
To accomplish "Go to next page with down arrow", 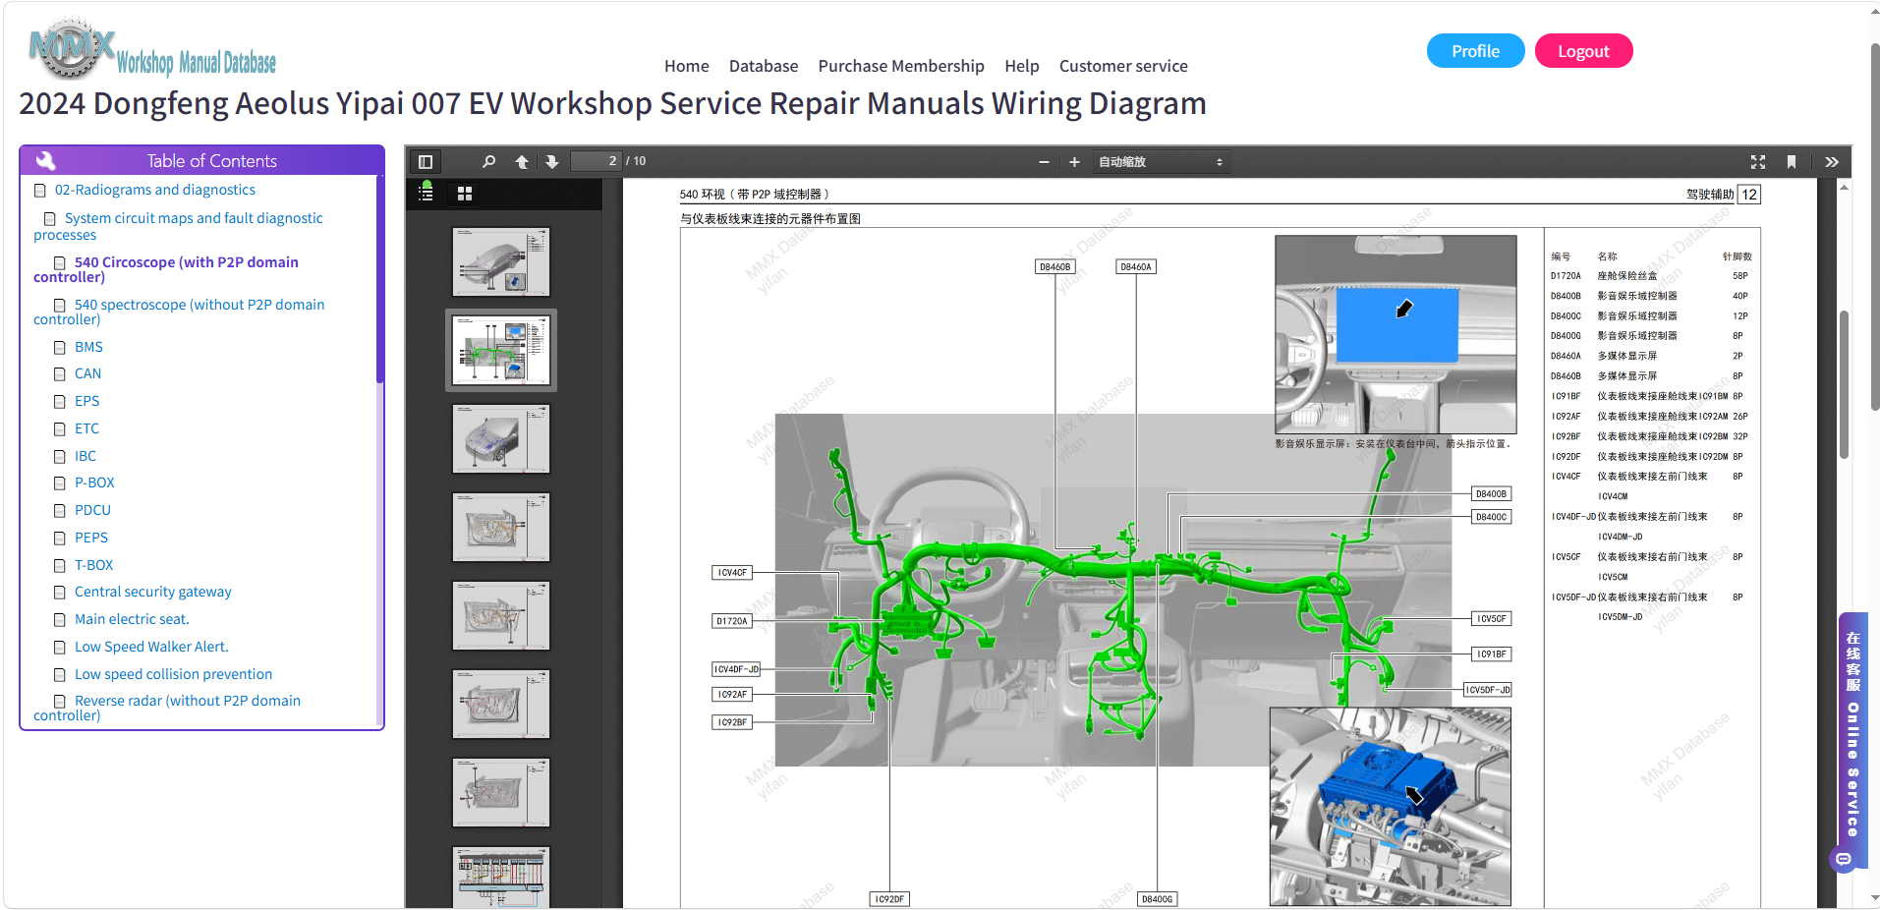I will click(x=552, y=161).
